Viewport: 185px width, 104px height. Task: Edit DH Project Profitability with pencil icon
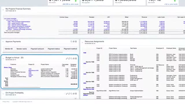67,94
